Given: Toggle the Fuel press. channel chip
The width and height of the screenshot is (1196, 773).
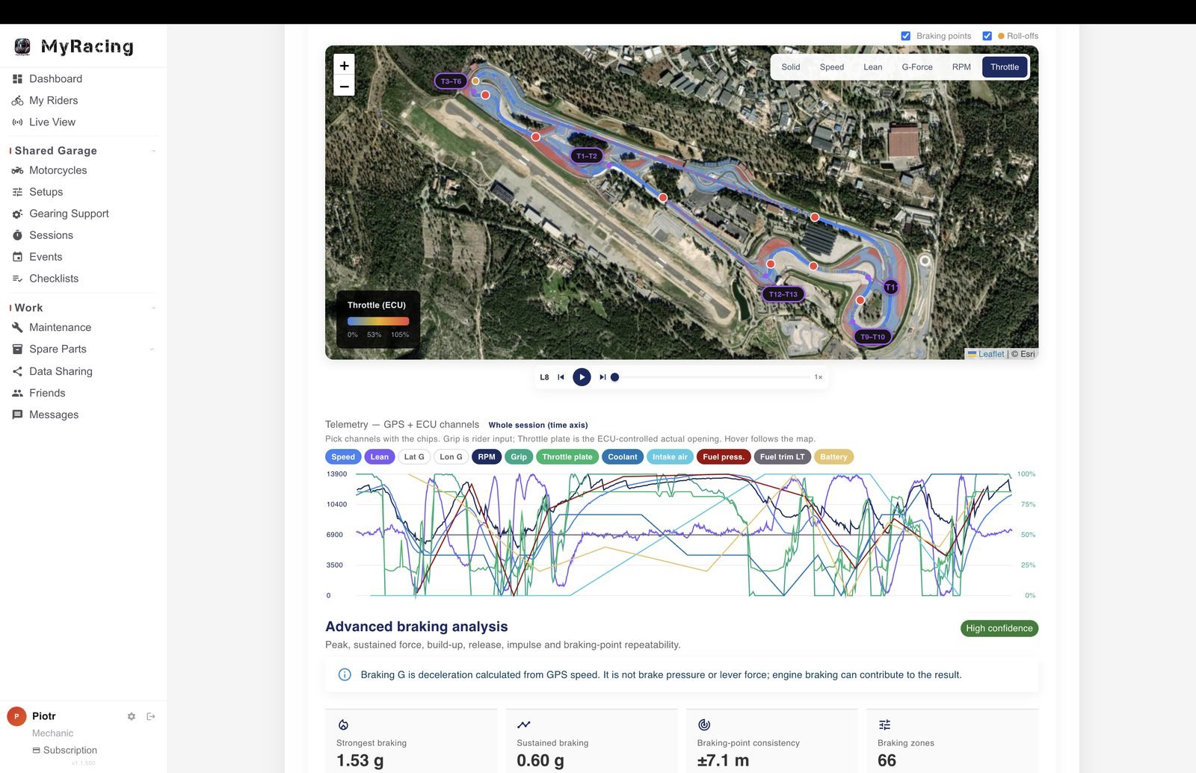Looking at the screenshot, I should point(724,457).
